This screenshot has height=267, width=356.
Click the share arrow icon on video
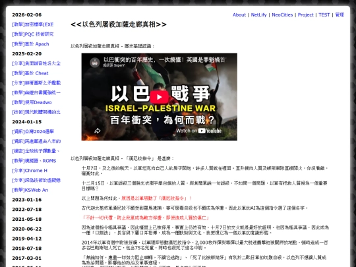[x=97, y=131]
